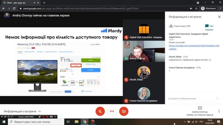Click the Chrome download/profile circle icon near window controls
The height and width of the screenshot is (125, 223).
pyautogui.click(x=198, y=3)
